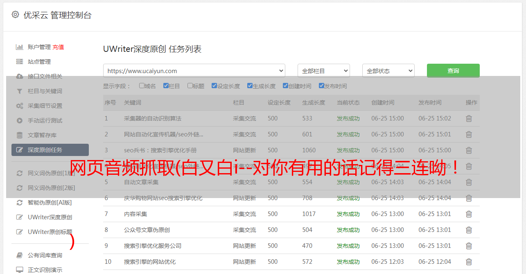
Task: Open 公有词库查询 in sidebar
Action: (x=45, y=255)
